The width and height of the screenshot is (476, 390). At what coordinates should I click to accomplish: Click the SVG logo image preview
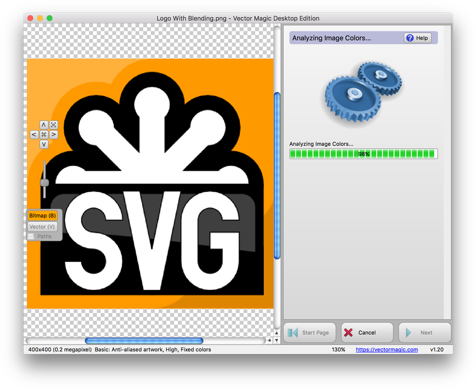coord(150,183)
